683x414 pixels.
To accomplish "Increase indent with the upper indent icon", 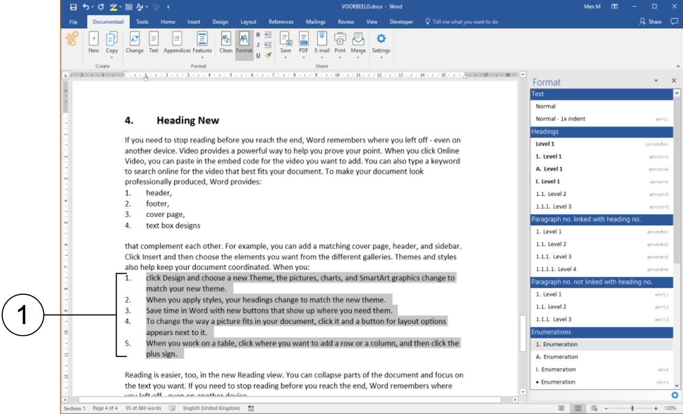I will 268,35.
